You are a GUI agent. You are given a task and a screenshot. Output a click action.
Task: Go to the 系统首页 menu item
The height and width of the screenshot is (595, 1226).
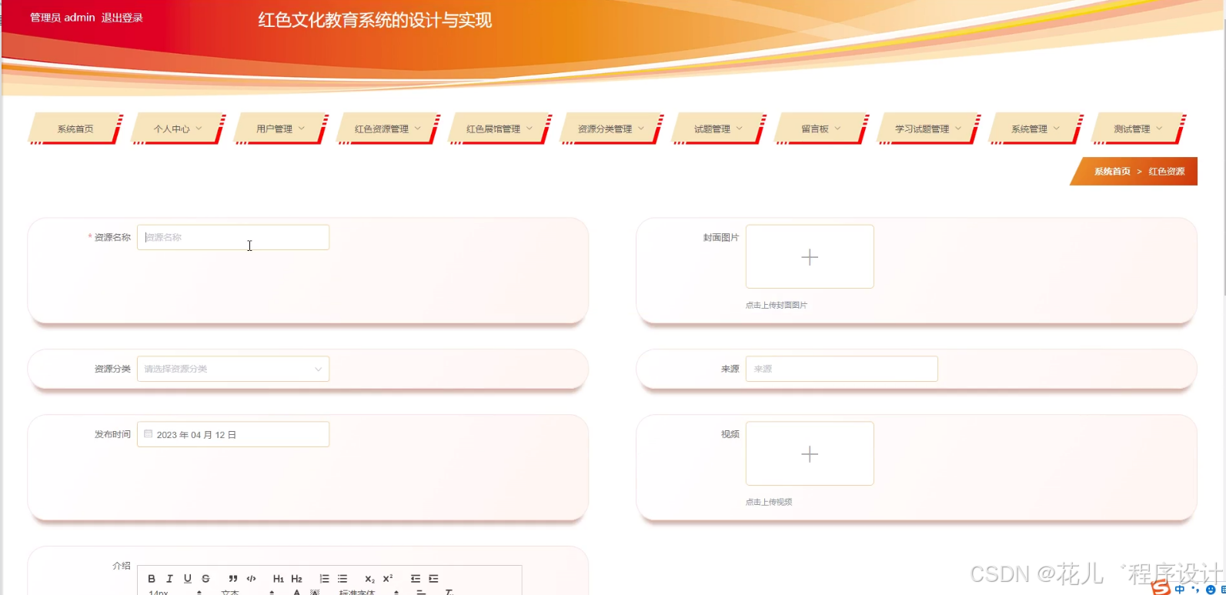click(75, 129)
